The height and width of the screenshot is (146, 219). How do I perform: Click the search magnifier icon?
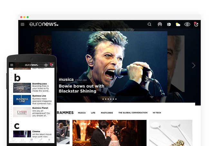(x=149, y=24)
